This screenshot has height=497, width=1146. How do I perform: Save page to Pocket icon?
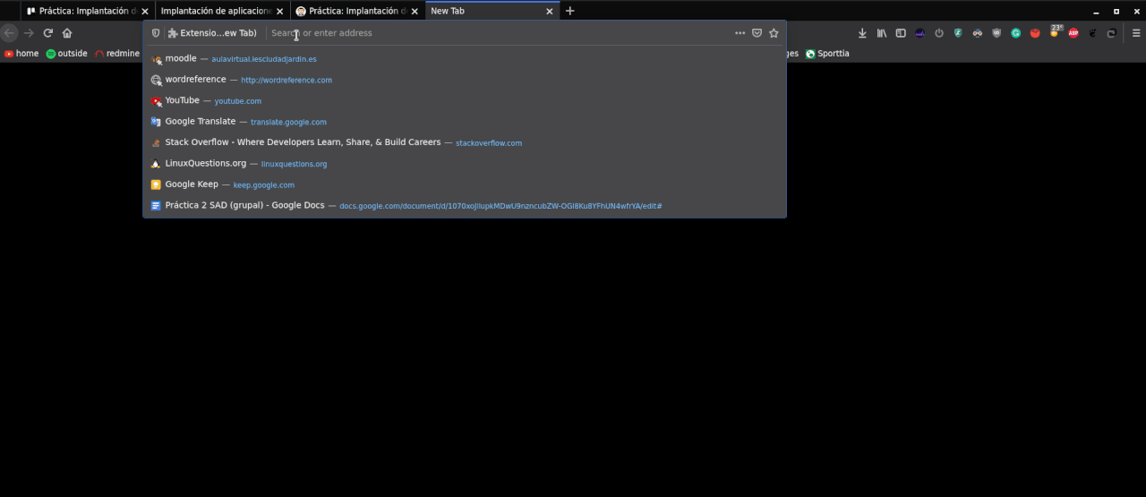pos(757,33)
